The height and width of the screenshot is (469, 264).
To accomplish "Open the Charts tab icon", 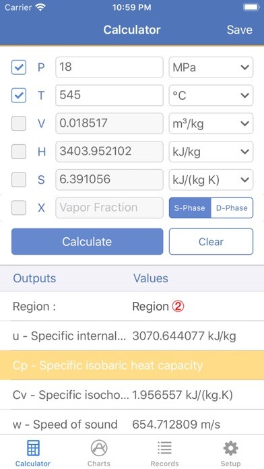I will click(99, 448).
